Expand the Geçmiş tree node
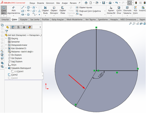 pyautogui.click(x=6, y=38)
